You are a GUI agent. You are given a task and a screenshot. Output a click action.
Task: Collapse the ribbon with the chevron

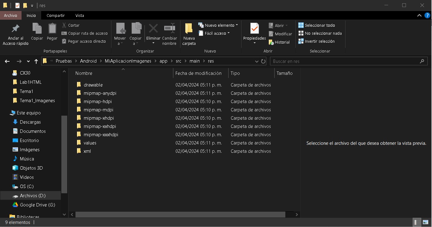click(x=419, y=15)
